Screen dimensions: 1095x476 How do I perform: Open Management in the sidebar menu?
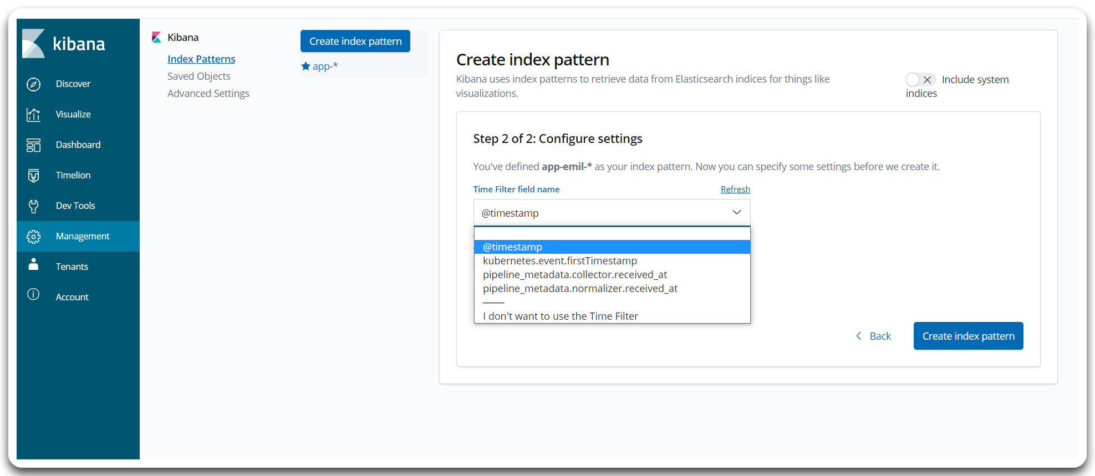pos(78,237)
